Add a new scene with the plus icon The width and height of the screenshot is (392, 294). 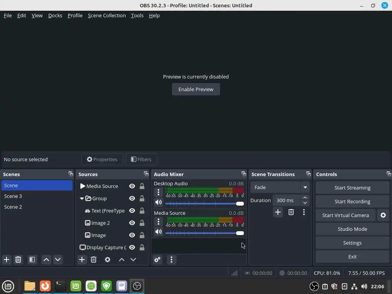pyautogui.click(x=7, y=260)
